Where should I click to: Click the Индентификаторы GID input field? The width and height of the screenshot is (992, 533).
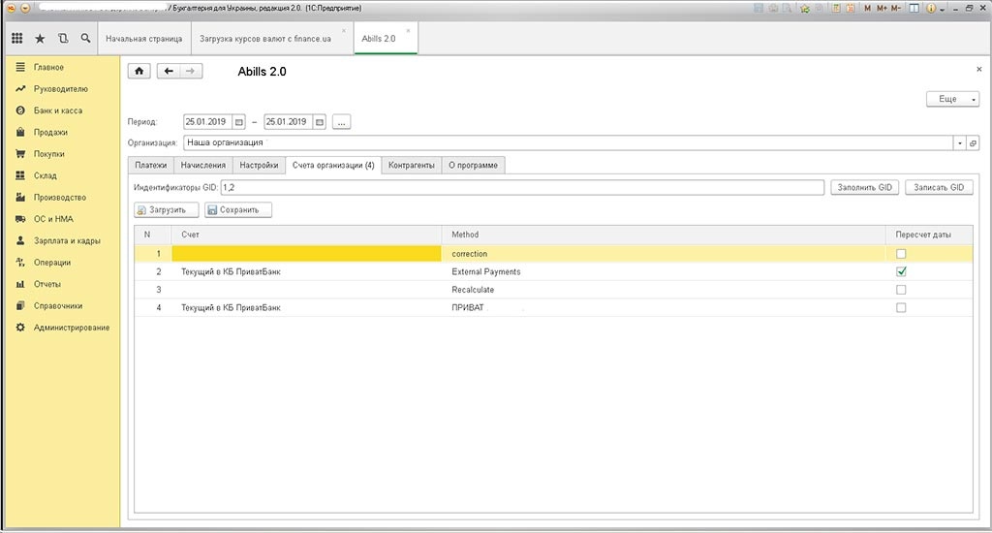click(522, 187)
